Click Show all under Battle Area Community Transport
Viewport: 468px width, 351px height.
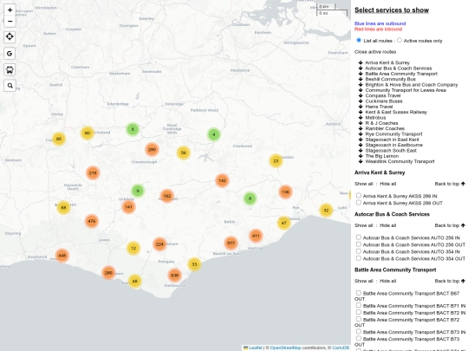363,281
